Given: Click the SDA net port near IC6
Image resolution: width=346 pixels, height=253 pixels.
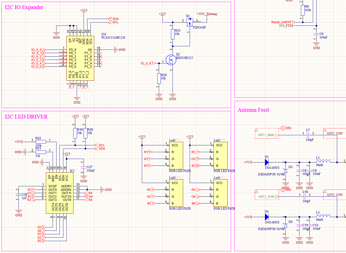Looking at the screenshot, I should 113,19.
